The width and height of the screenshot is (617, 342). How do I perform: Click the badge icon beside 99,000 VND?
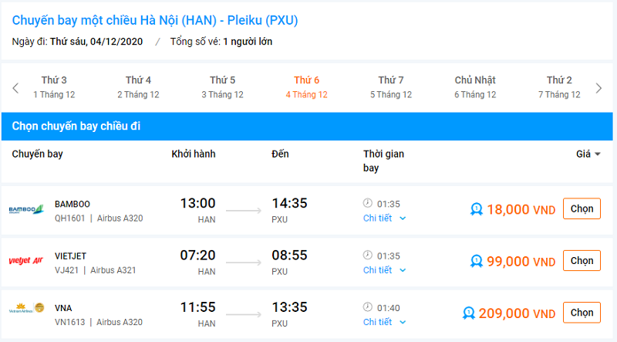click(477, 262)
